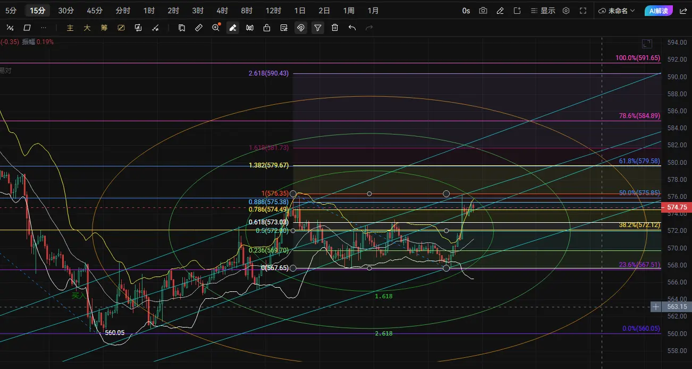692x369 pixels.
Task: Click the share export arrow icon
Action: (517, 11)
